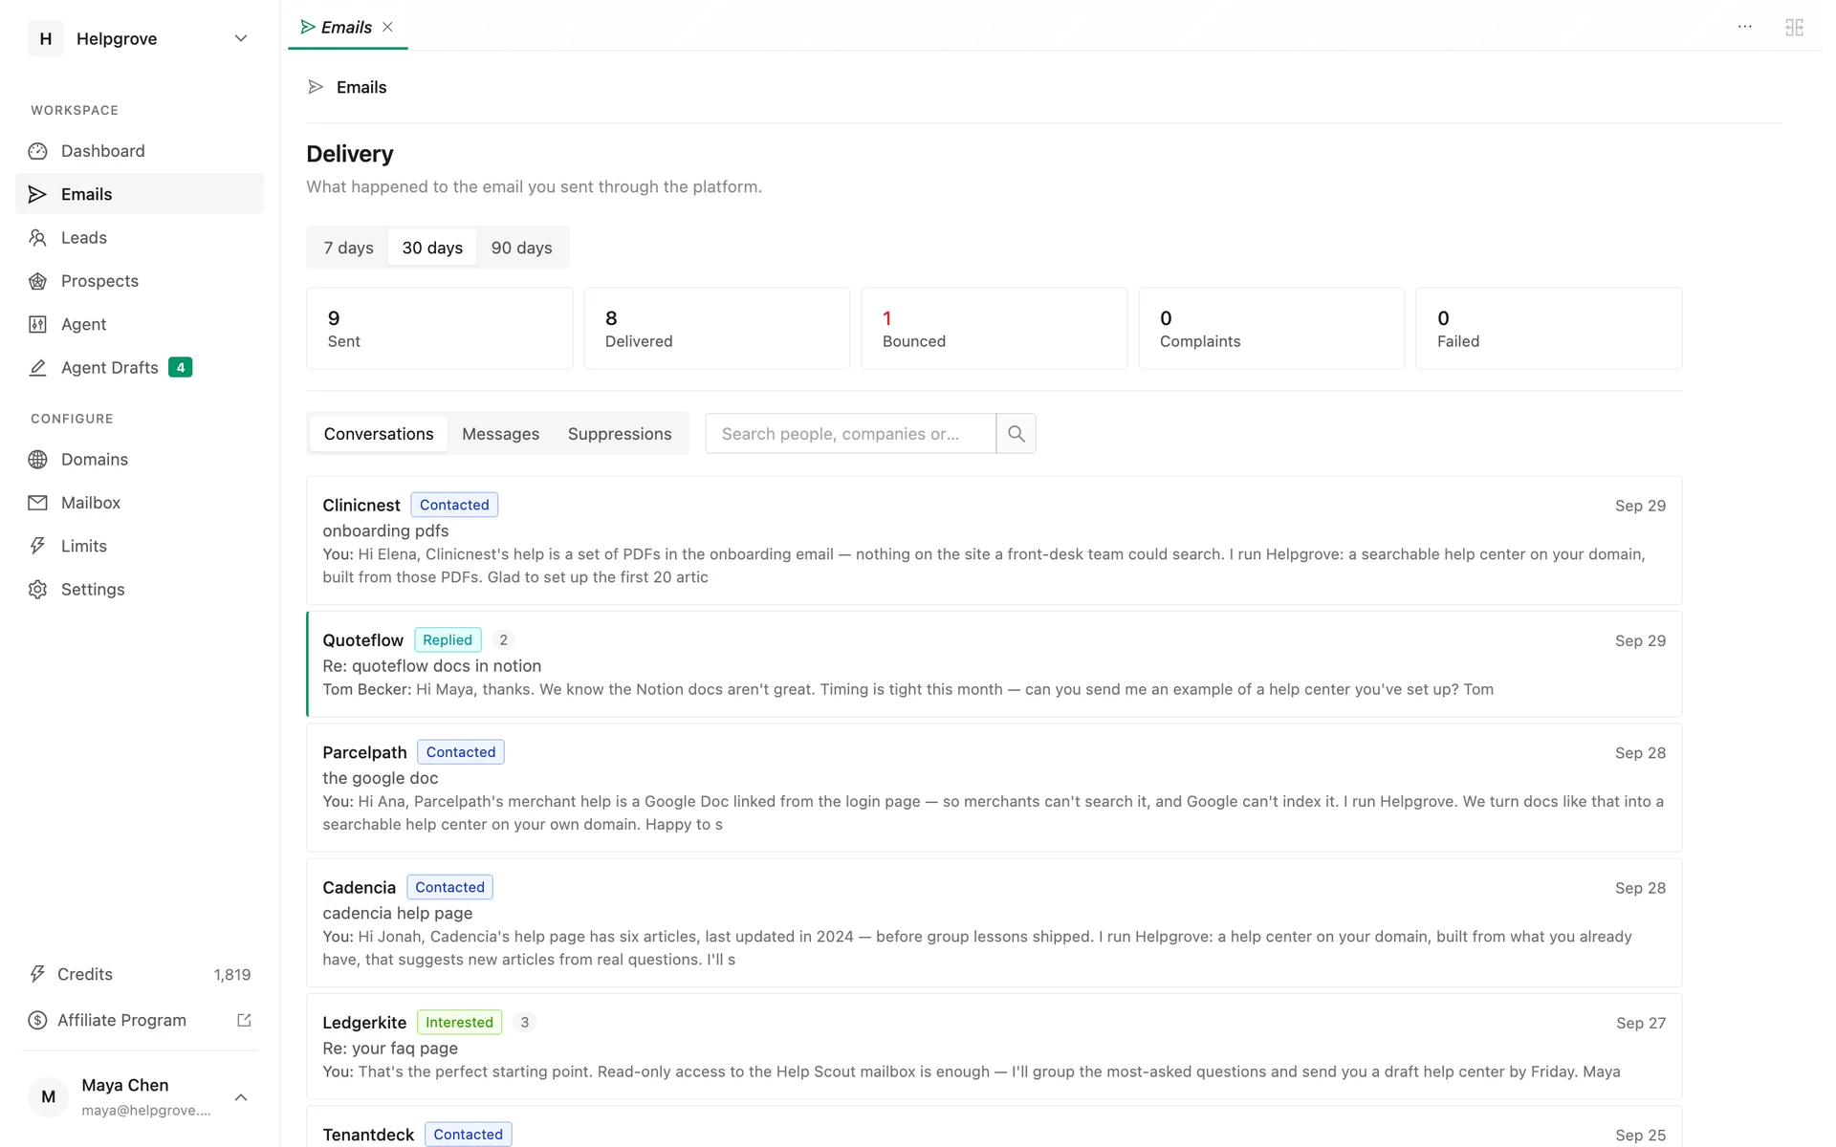Switch to the Messages tab
The image size is (1836, 1147).
[x=500, y=434]
